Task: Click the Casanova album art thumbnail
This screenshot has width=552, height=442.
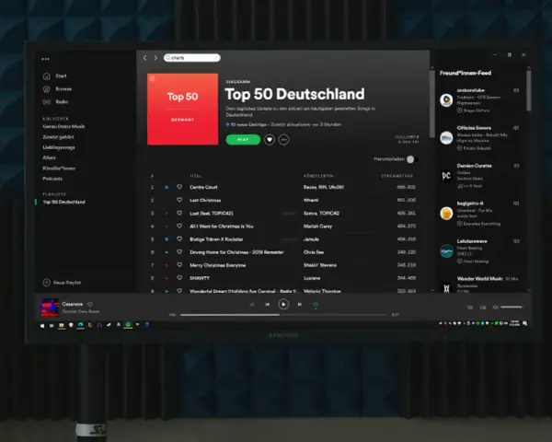Action: click(x=50, y=308)
